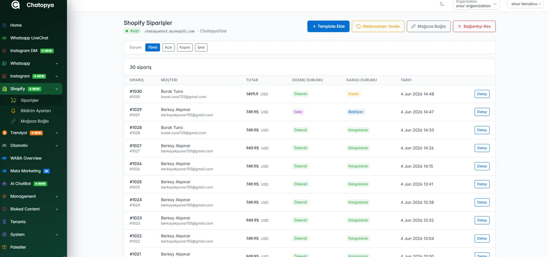Click the AI ChatBot robot icon
The width and height of the screenshot is (548, 257).
point(4,184)
